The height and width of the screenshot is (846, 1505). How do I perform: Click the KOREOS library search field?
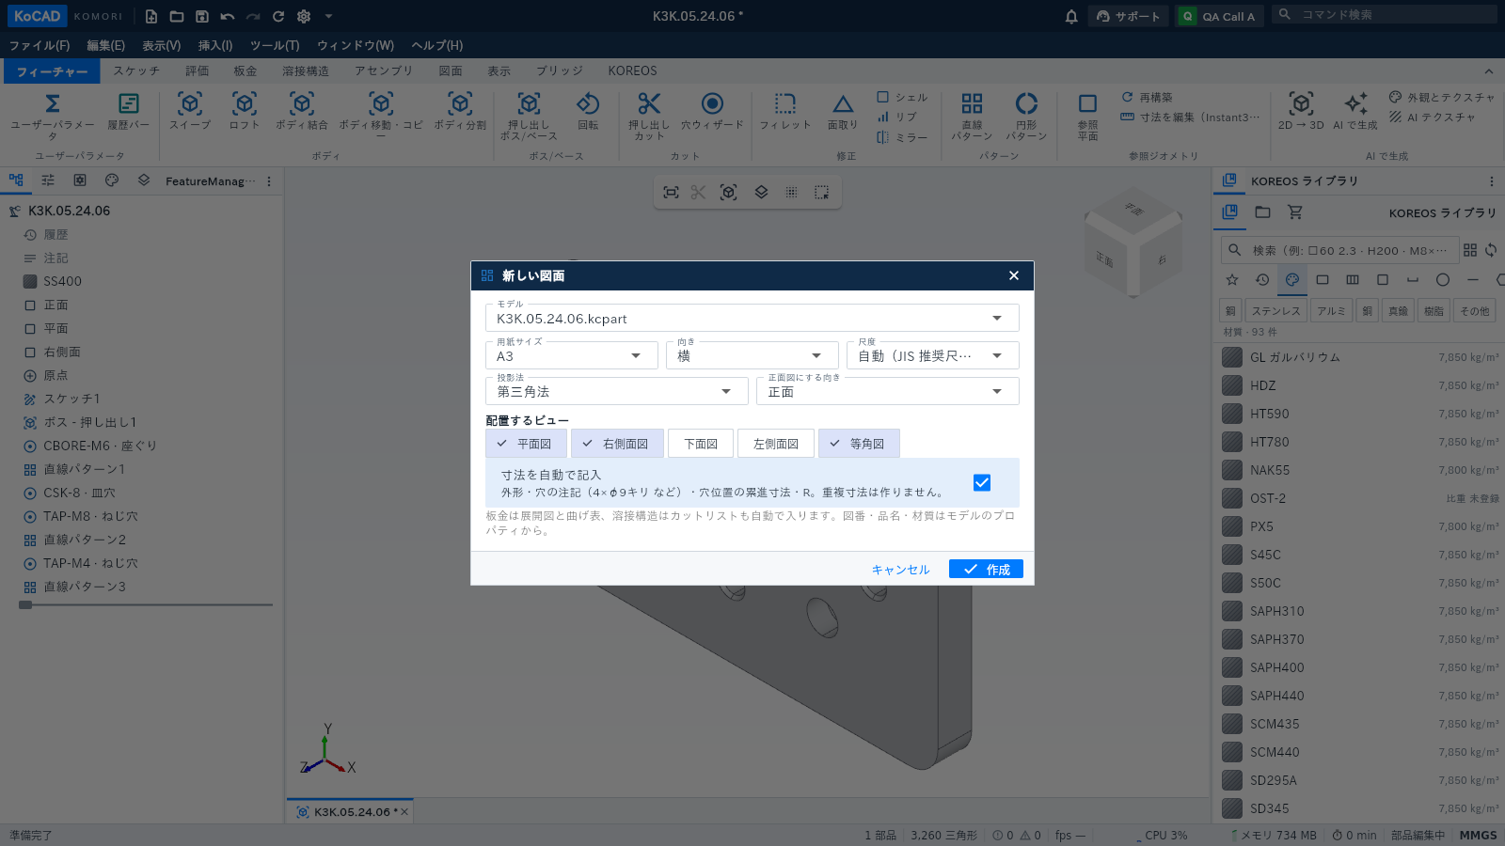point(1340,250)
